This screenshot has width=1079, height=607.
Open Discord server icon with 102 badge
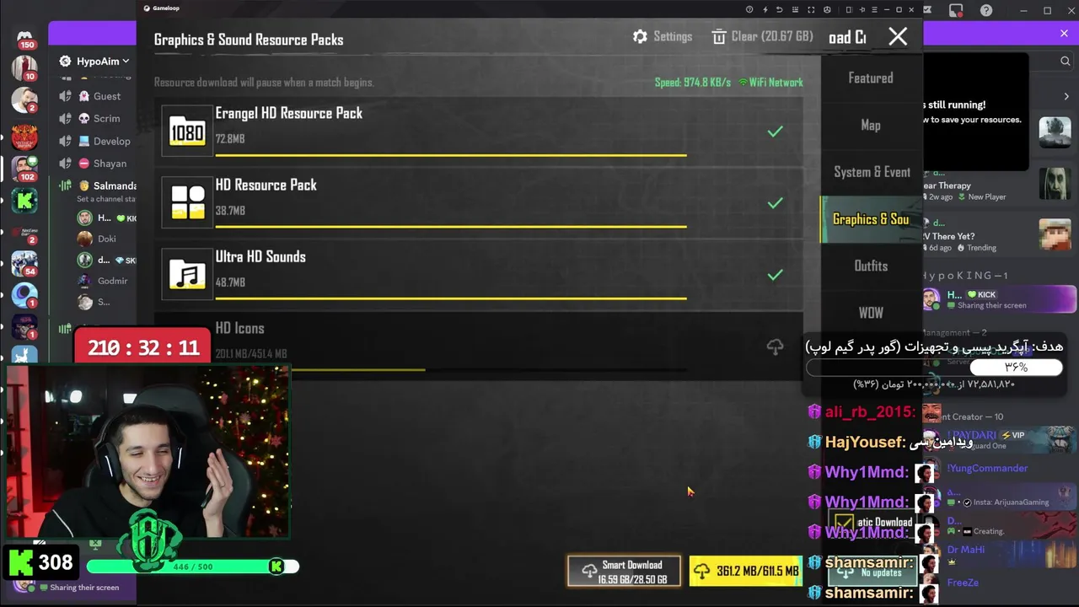point(24,168)
